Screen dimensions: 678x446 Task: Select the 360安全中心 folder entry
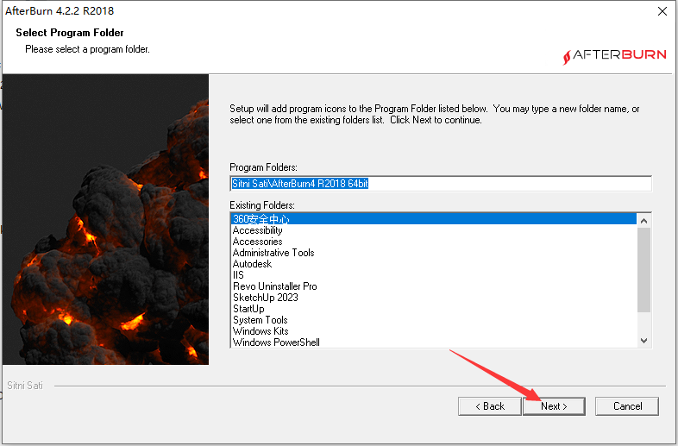434,219
